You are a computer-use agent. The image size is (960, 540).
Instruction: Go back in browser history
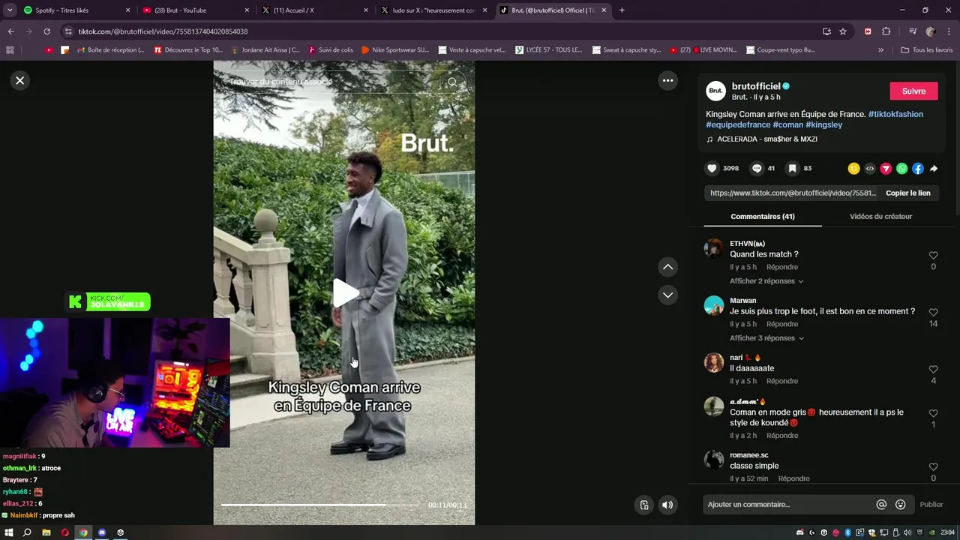10,31
